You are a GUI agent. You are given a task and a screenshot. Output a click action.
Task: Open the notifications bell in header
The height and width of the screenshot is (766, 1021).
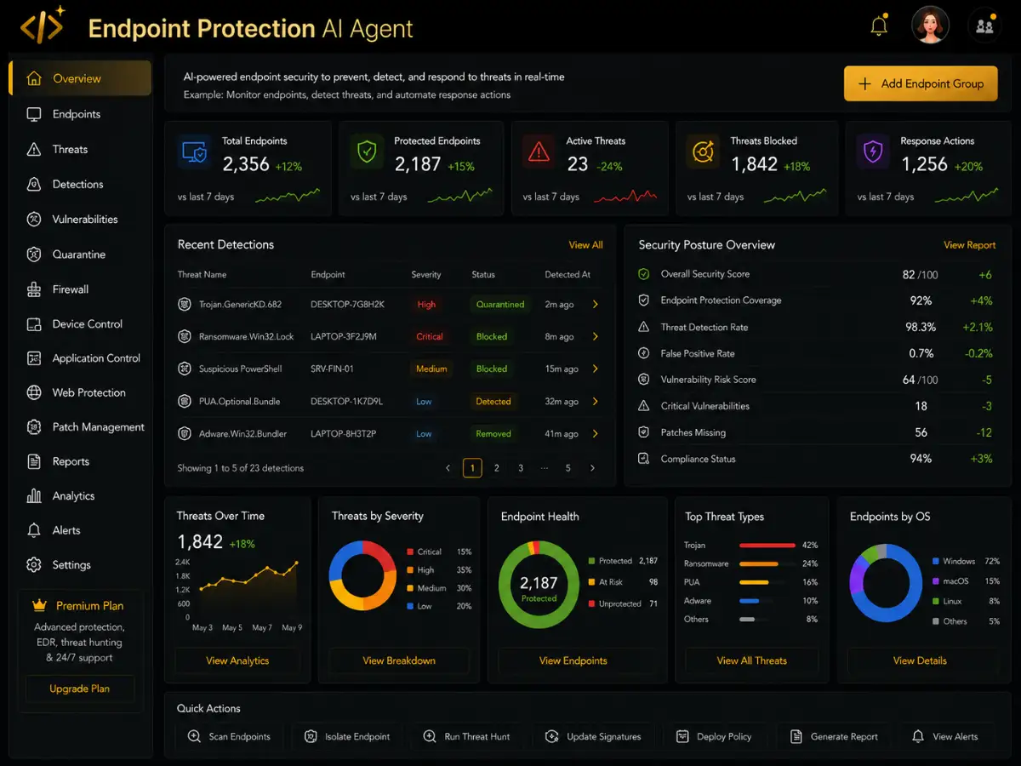[x=880, y=26]
